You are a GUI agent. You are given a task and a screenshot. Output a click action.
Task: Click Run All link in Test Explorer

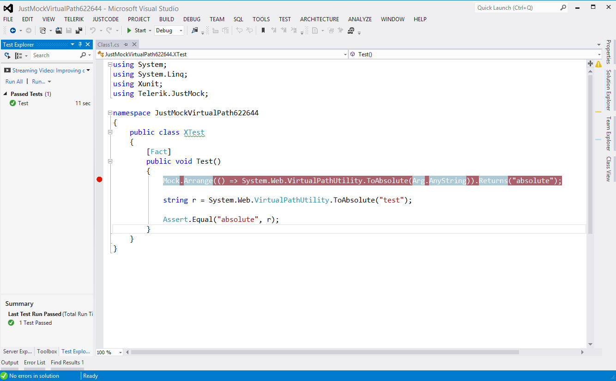coord(14,82)
